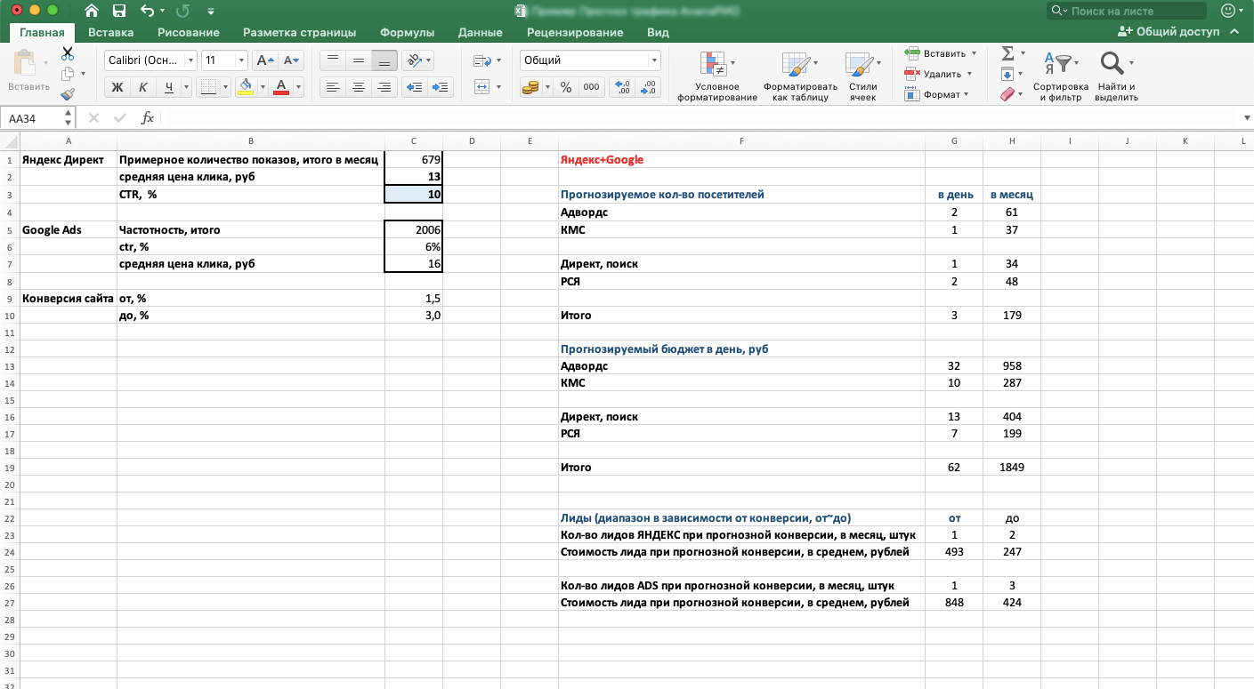1254x689 pixels.
Task: Expand the font size dropdown
Action: click(241, 60)
